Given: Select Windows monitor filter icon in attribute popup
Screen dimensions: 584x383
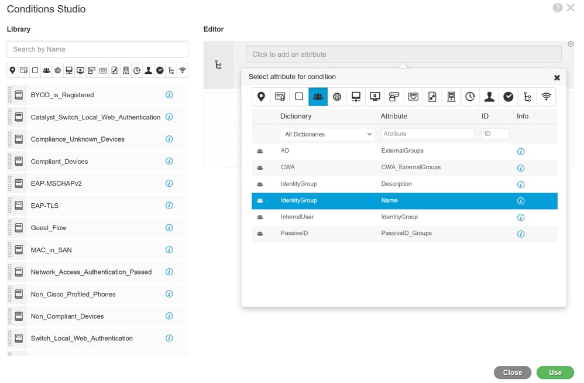Looking at the screenshot, I should pyautogui.click(x=375, y=97).
